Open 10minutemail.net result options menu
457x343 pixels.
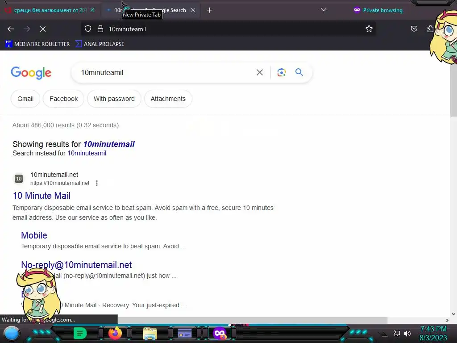pos(97,183)
